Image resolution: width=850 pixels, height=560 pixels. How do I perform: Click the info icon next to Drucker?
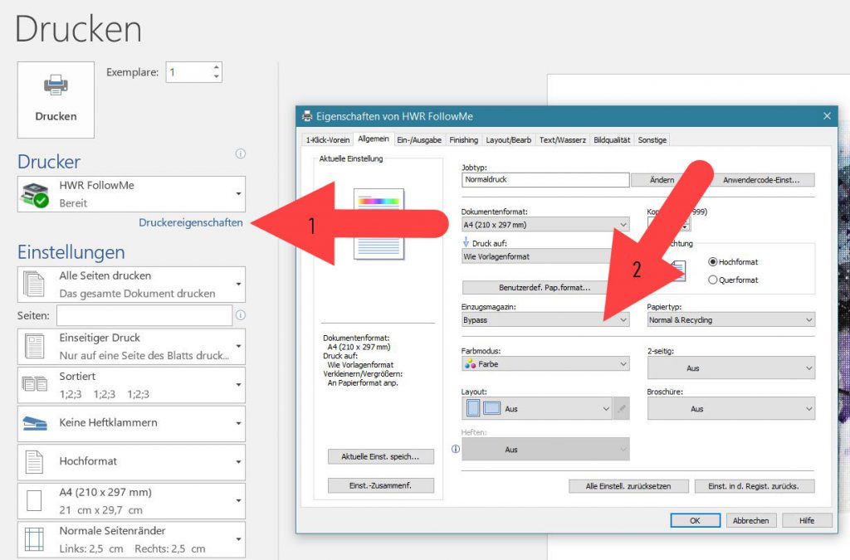[240, 153]
